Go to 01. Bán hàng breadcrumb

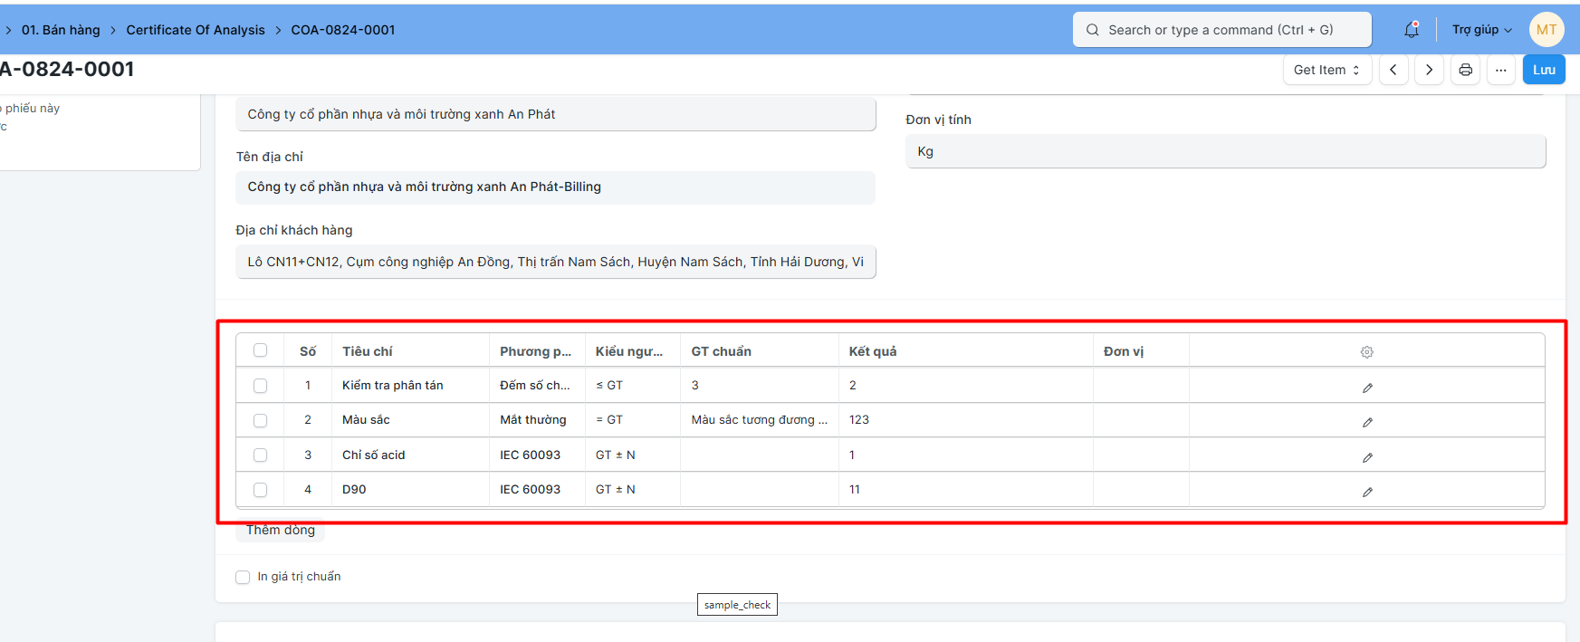pyautogui.click(x=61, y=30)
